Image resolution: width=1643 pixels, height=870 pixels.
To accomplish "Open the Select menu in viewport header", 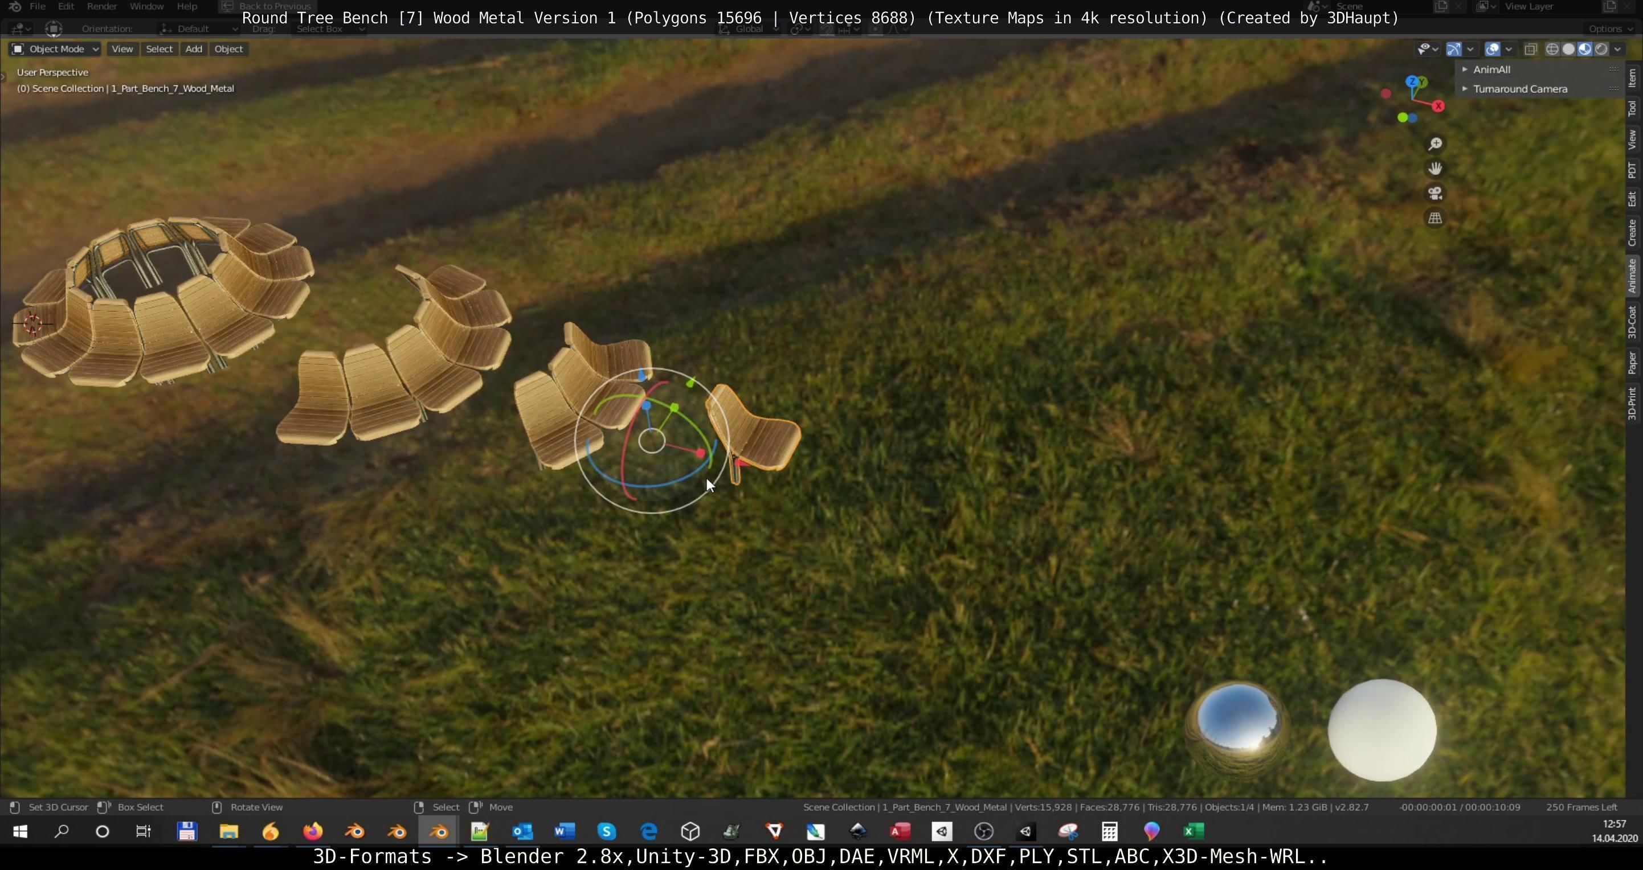I will (159, 49).
